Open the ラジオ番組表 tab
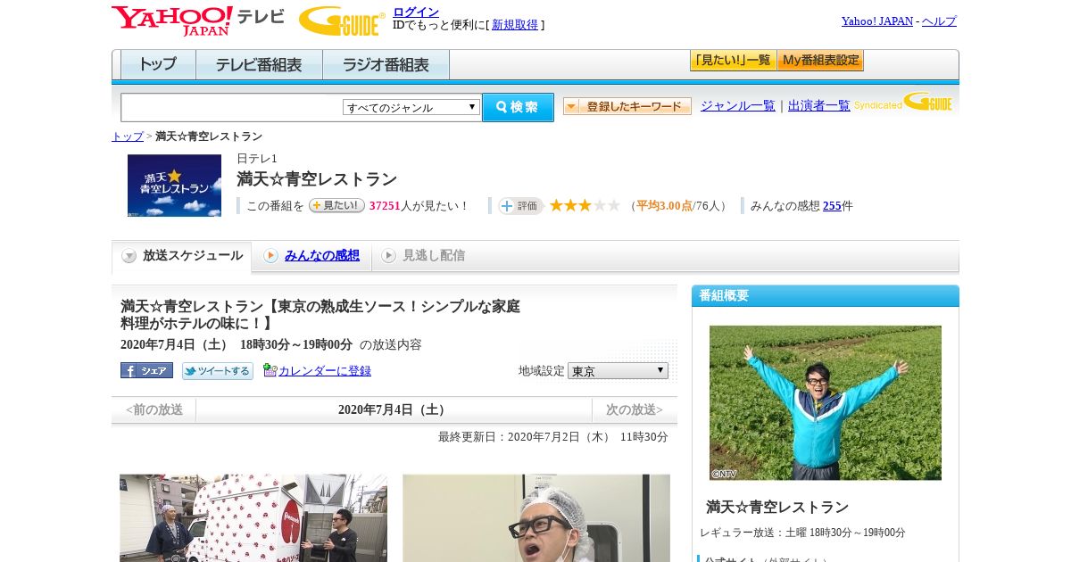The width and height of the screenshot is (1071, 562). (x=386, y=65)
